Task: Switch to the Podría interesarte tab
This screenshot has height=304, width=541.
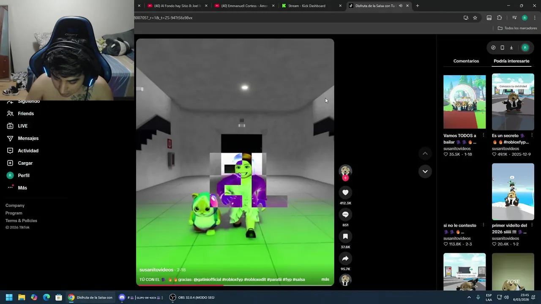Action: (511, 61)
